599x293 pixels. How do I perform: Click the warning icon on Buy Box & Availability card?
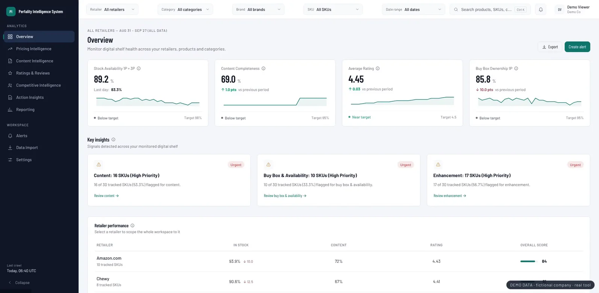(268, 164)
